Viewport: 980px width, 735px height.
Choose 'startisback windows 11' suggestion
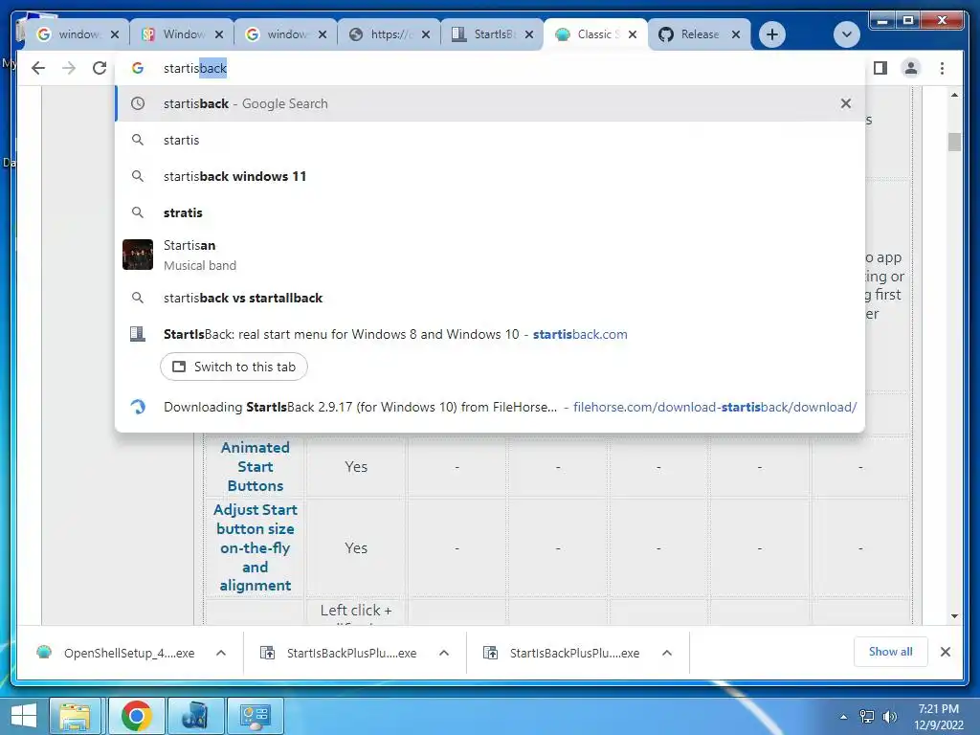click(490, 176)
